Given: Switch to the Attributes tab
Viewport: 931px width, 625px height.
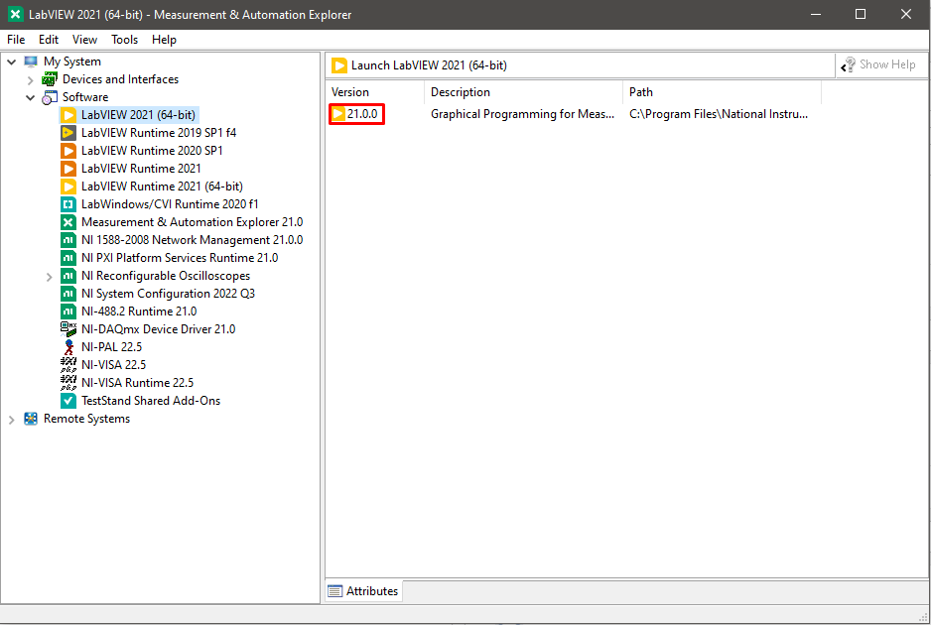Looking at the screenshot, I should coord(364,591).
